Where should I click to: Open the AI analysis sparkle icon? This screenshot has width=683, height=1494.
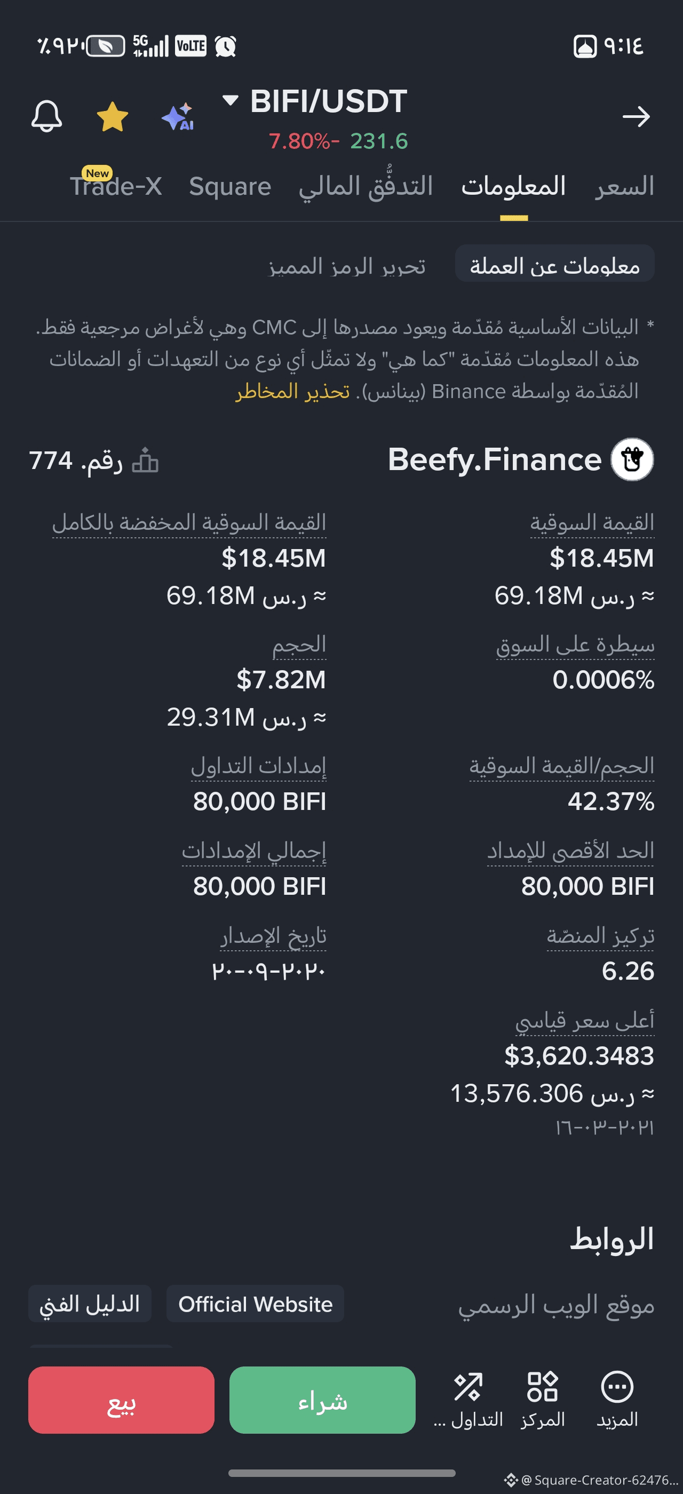coord(177,116)
